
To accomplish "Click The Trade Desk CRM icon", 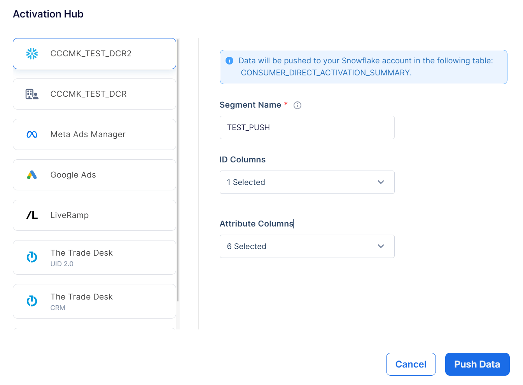I will point(32,301).
